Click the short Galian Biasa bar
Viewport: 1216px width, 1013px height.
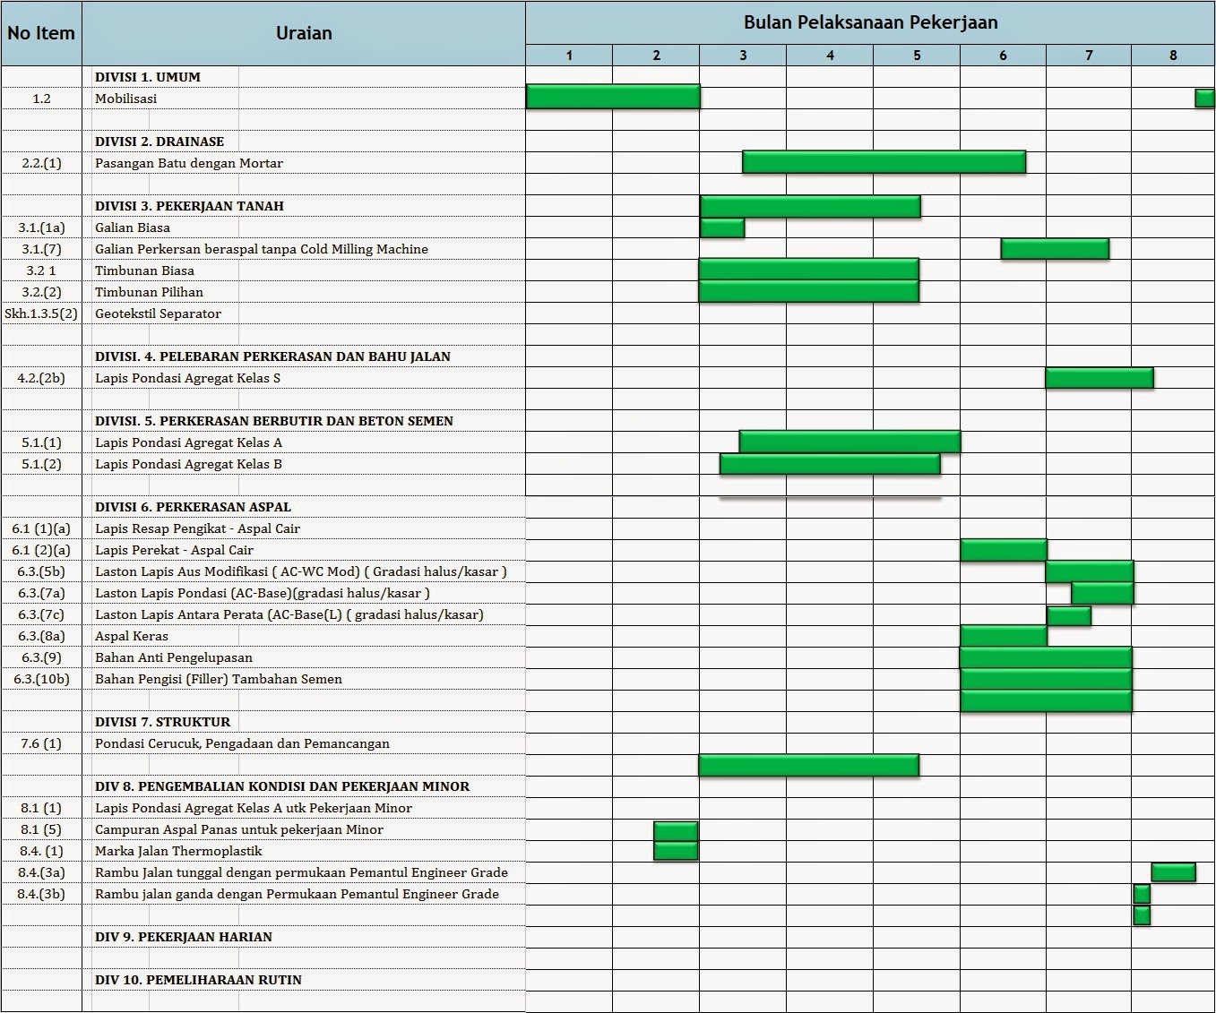[721, 227]
